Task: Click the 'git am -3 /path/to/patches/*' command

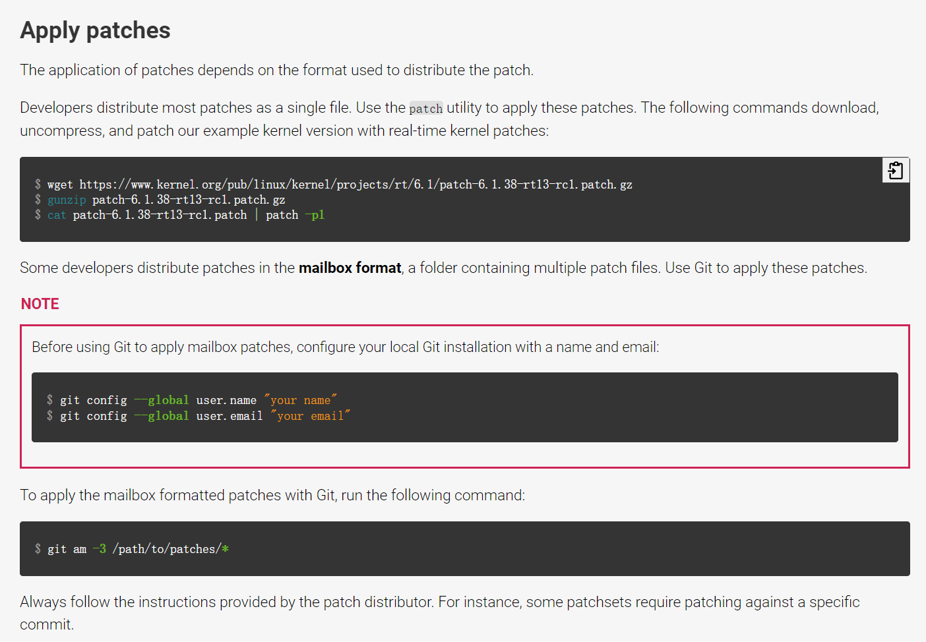Action: click(132, 549)
